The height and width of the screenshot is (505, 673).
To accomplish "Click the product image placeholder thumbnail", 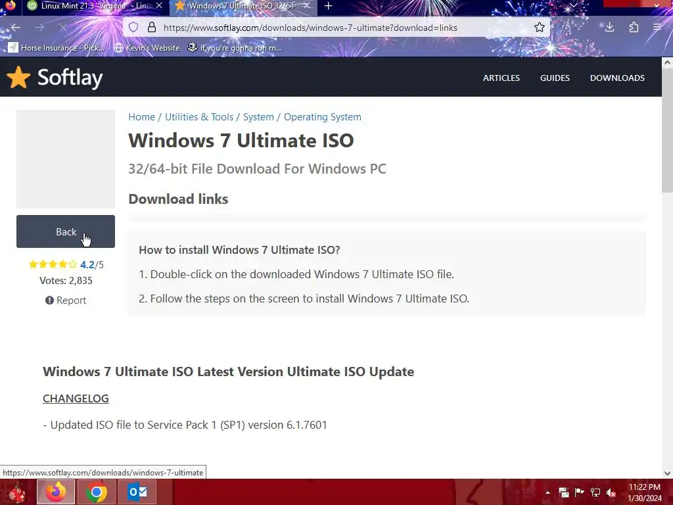I will coord(66,159).
